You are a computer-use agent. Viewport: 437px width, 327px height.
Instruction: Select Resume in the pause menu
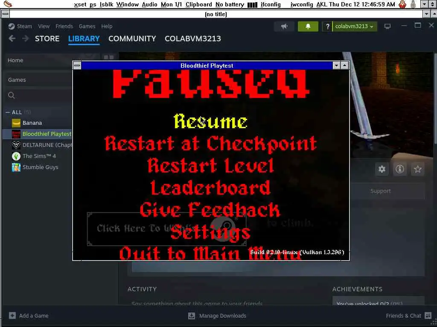(x=210, y=121)
